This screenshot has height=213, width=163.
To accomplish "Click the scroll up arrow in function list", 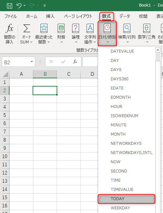I will click(158, 50).
